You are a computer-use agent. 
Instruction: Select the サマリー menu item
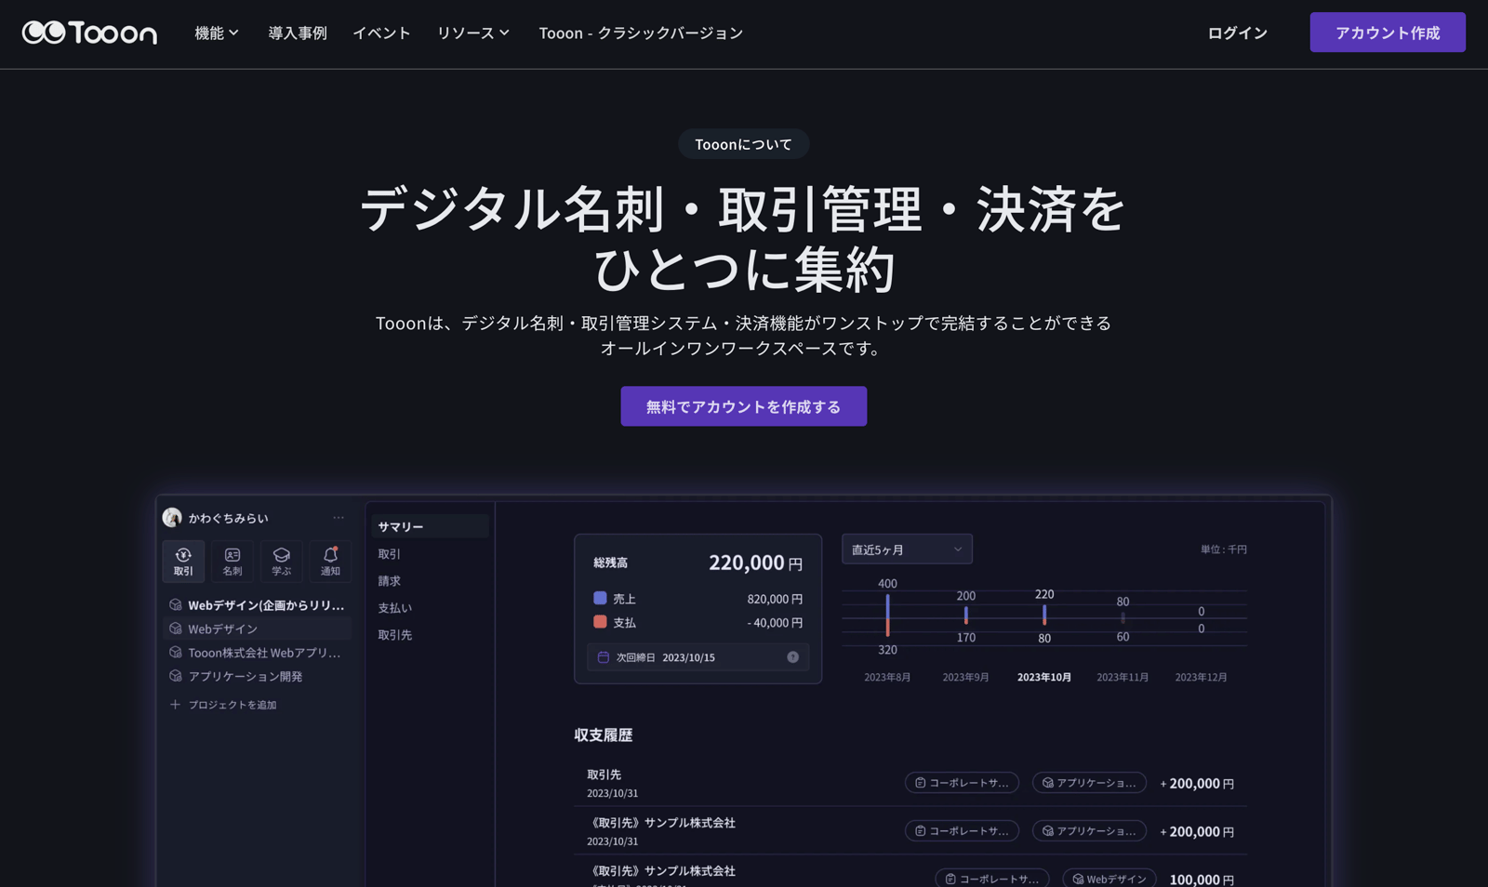pos(430,526)
